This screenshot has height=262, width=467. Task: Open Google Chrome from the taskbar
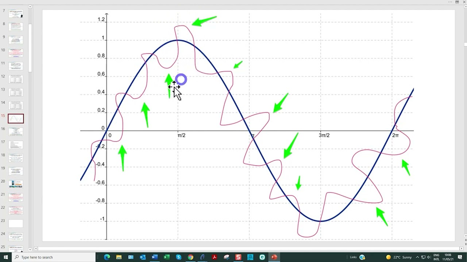pyautogui.click(x=190, y=257)
